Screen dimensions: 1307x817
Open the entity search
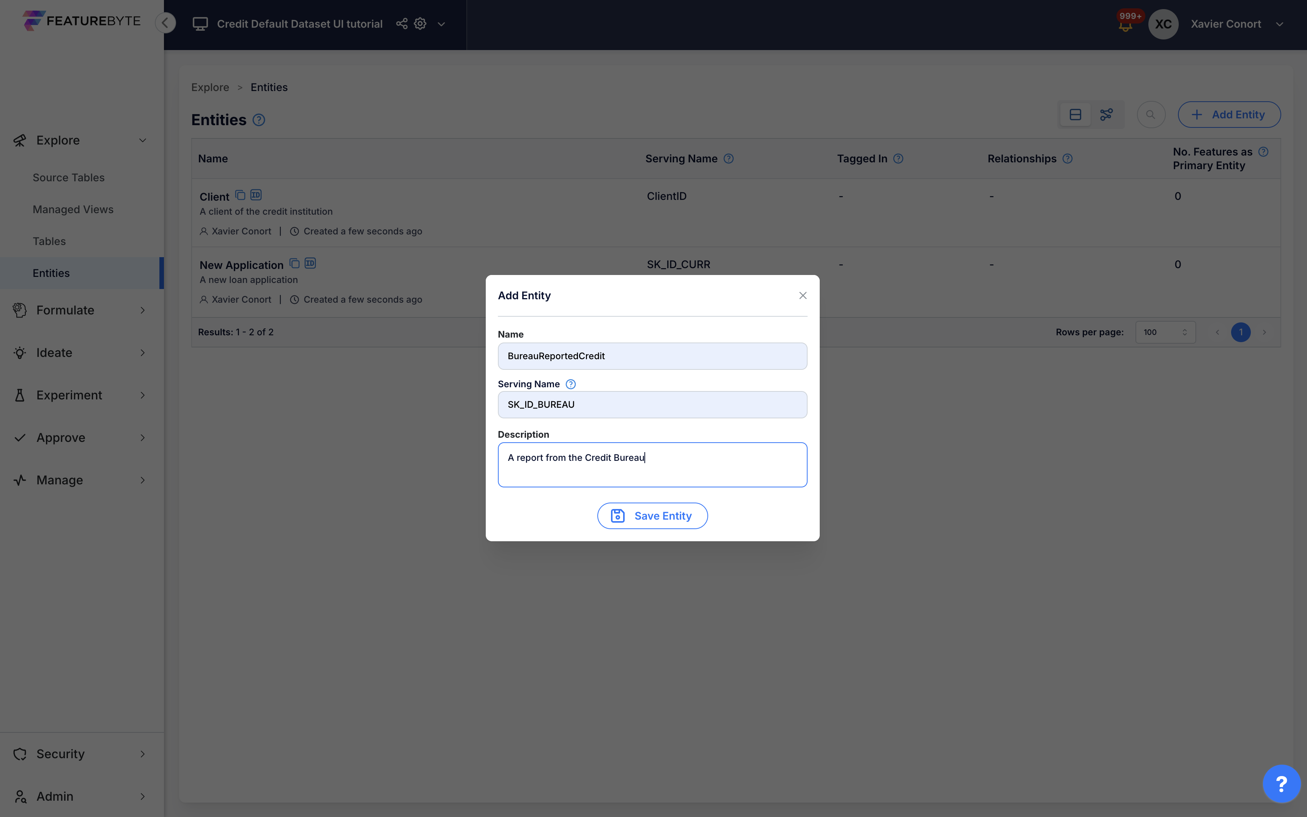click(1151, 114)
